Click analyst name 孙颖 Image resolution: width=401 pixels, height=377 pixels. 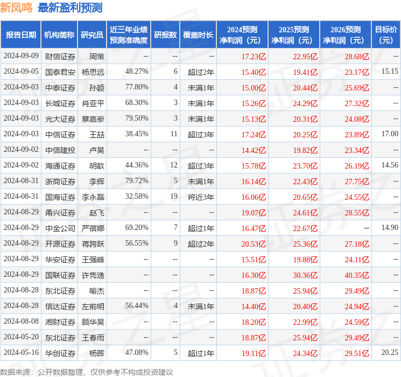[97, 88]
